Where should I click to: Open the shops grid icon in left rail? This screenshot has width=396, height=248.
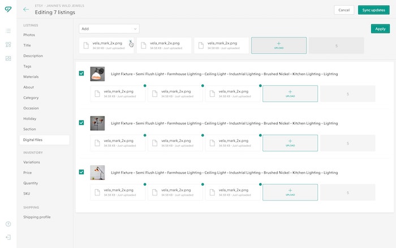(x=8, y=45)
